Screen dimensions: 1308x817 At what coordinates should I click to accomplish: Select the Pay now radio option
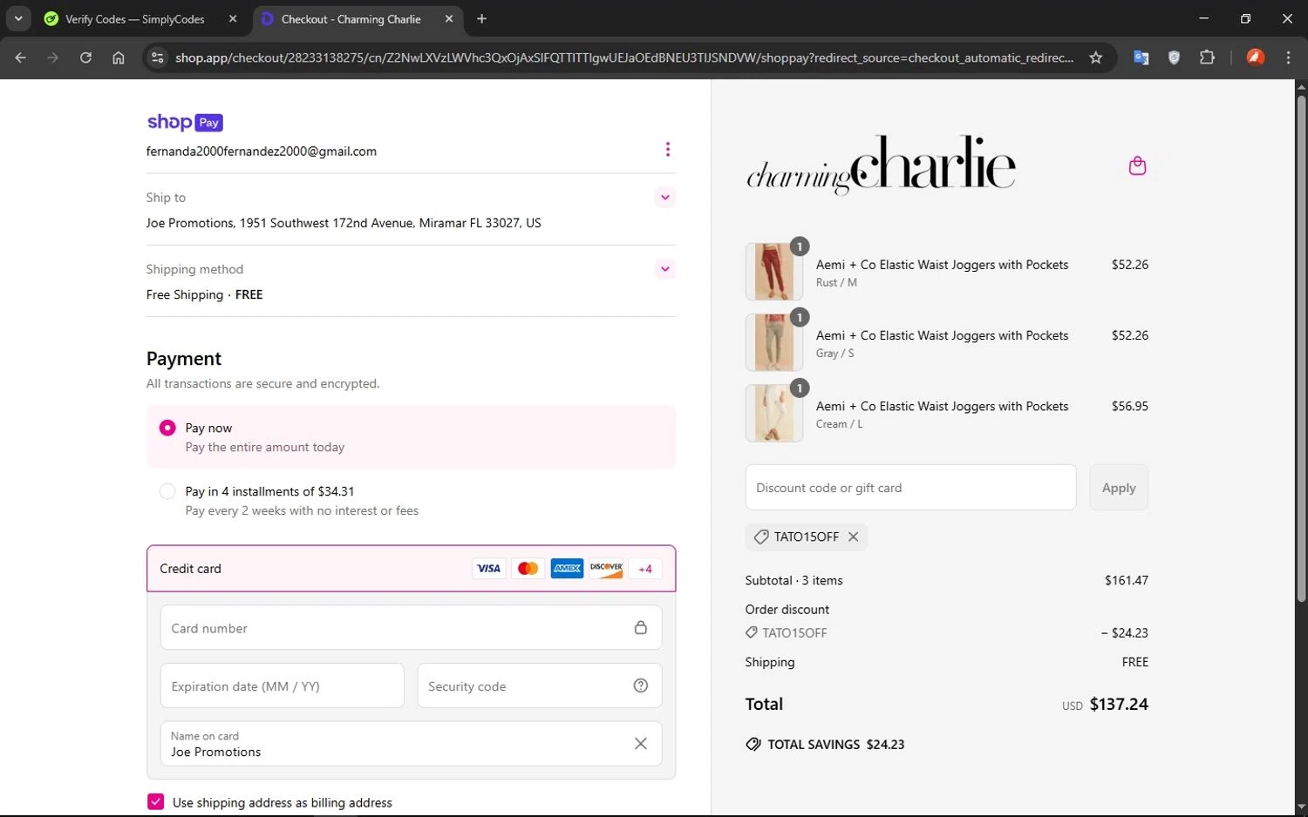(x=167, y=428)
